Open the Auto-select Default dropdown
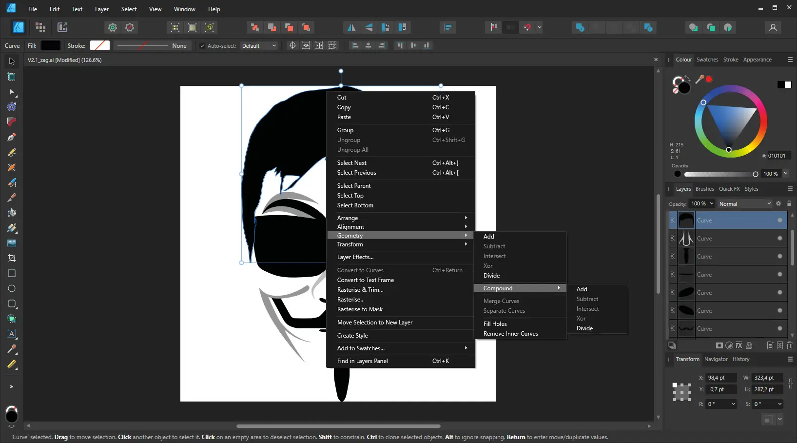 (x=259, y=46)
